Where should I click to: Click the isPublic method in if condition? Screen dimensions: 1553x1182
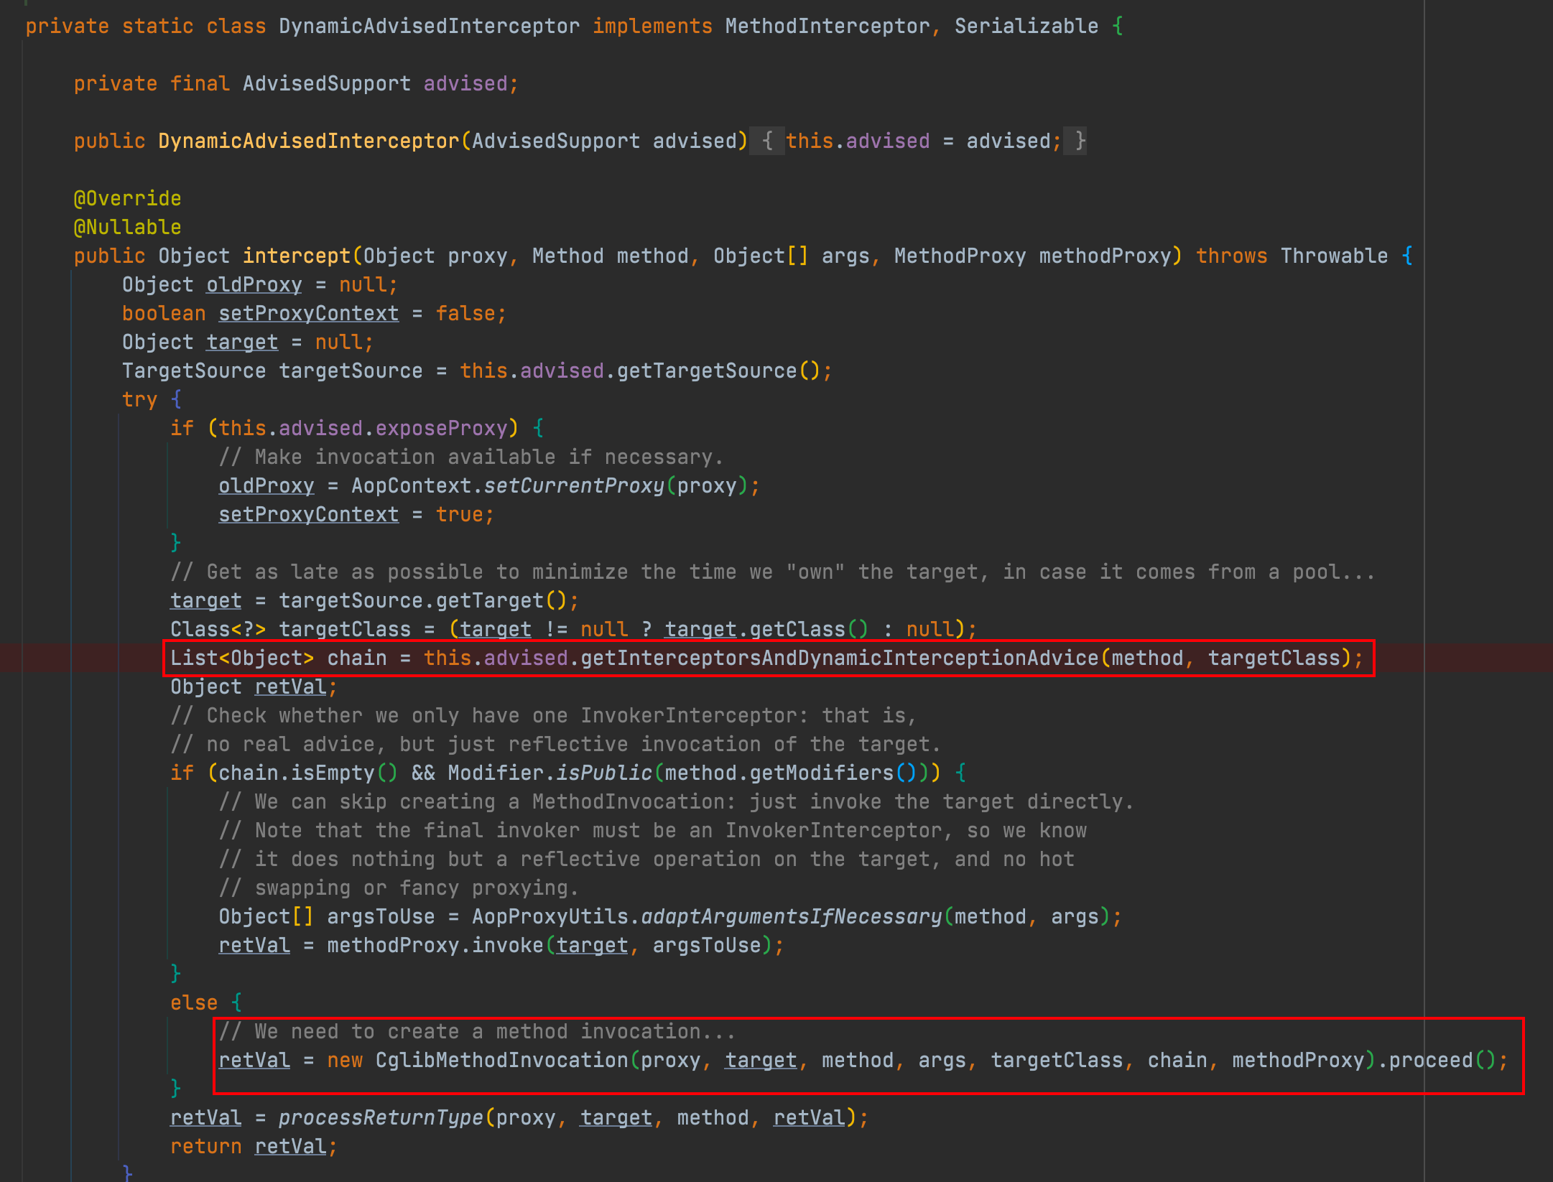(x=603, y=773)
